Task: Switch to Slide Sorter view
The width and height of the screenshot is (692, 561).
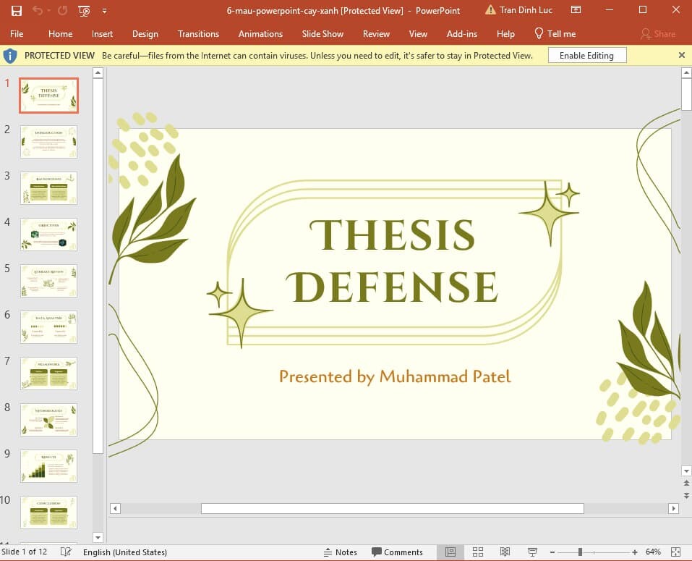Action: tap(478, 552)
